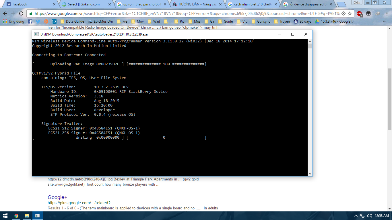Select the 'lỗi device disappeared' tab
Viewport: 392px width, 220px height.
[x=307, y=4]
